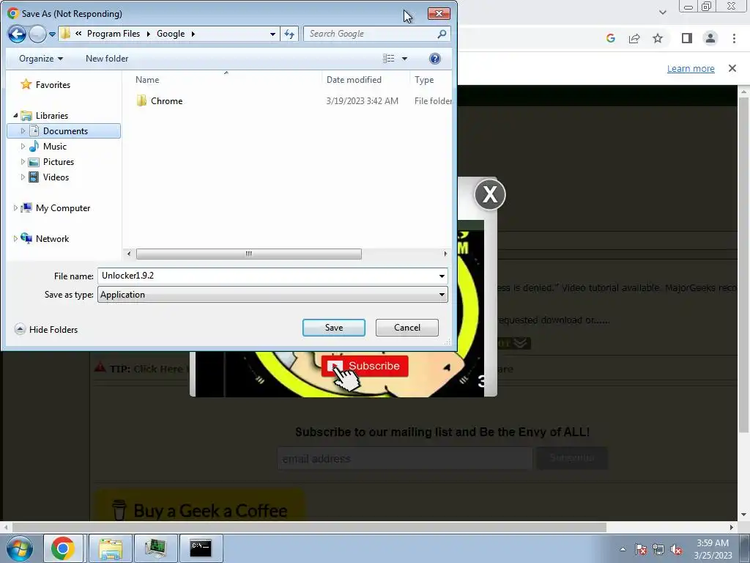
Task: Dismiss the Chrome infobar with X
Action: (x=732, y=68)
